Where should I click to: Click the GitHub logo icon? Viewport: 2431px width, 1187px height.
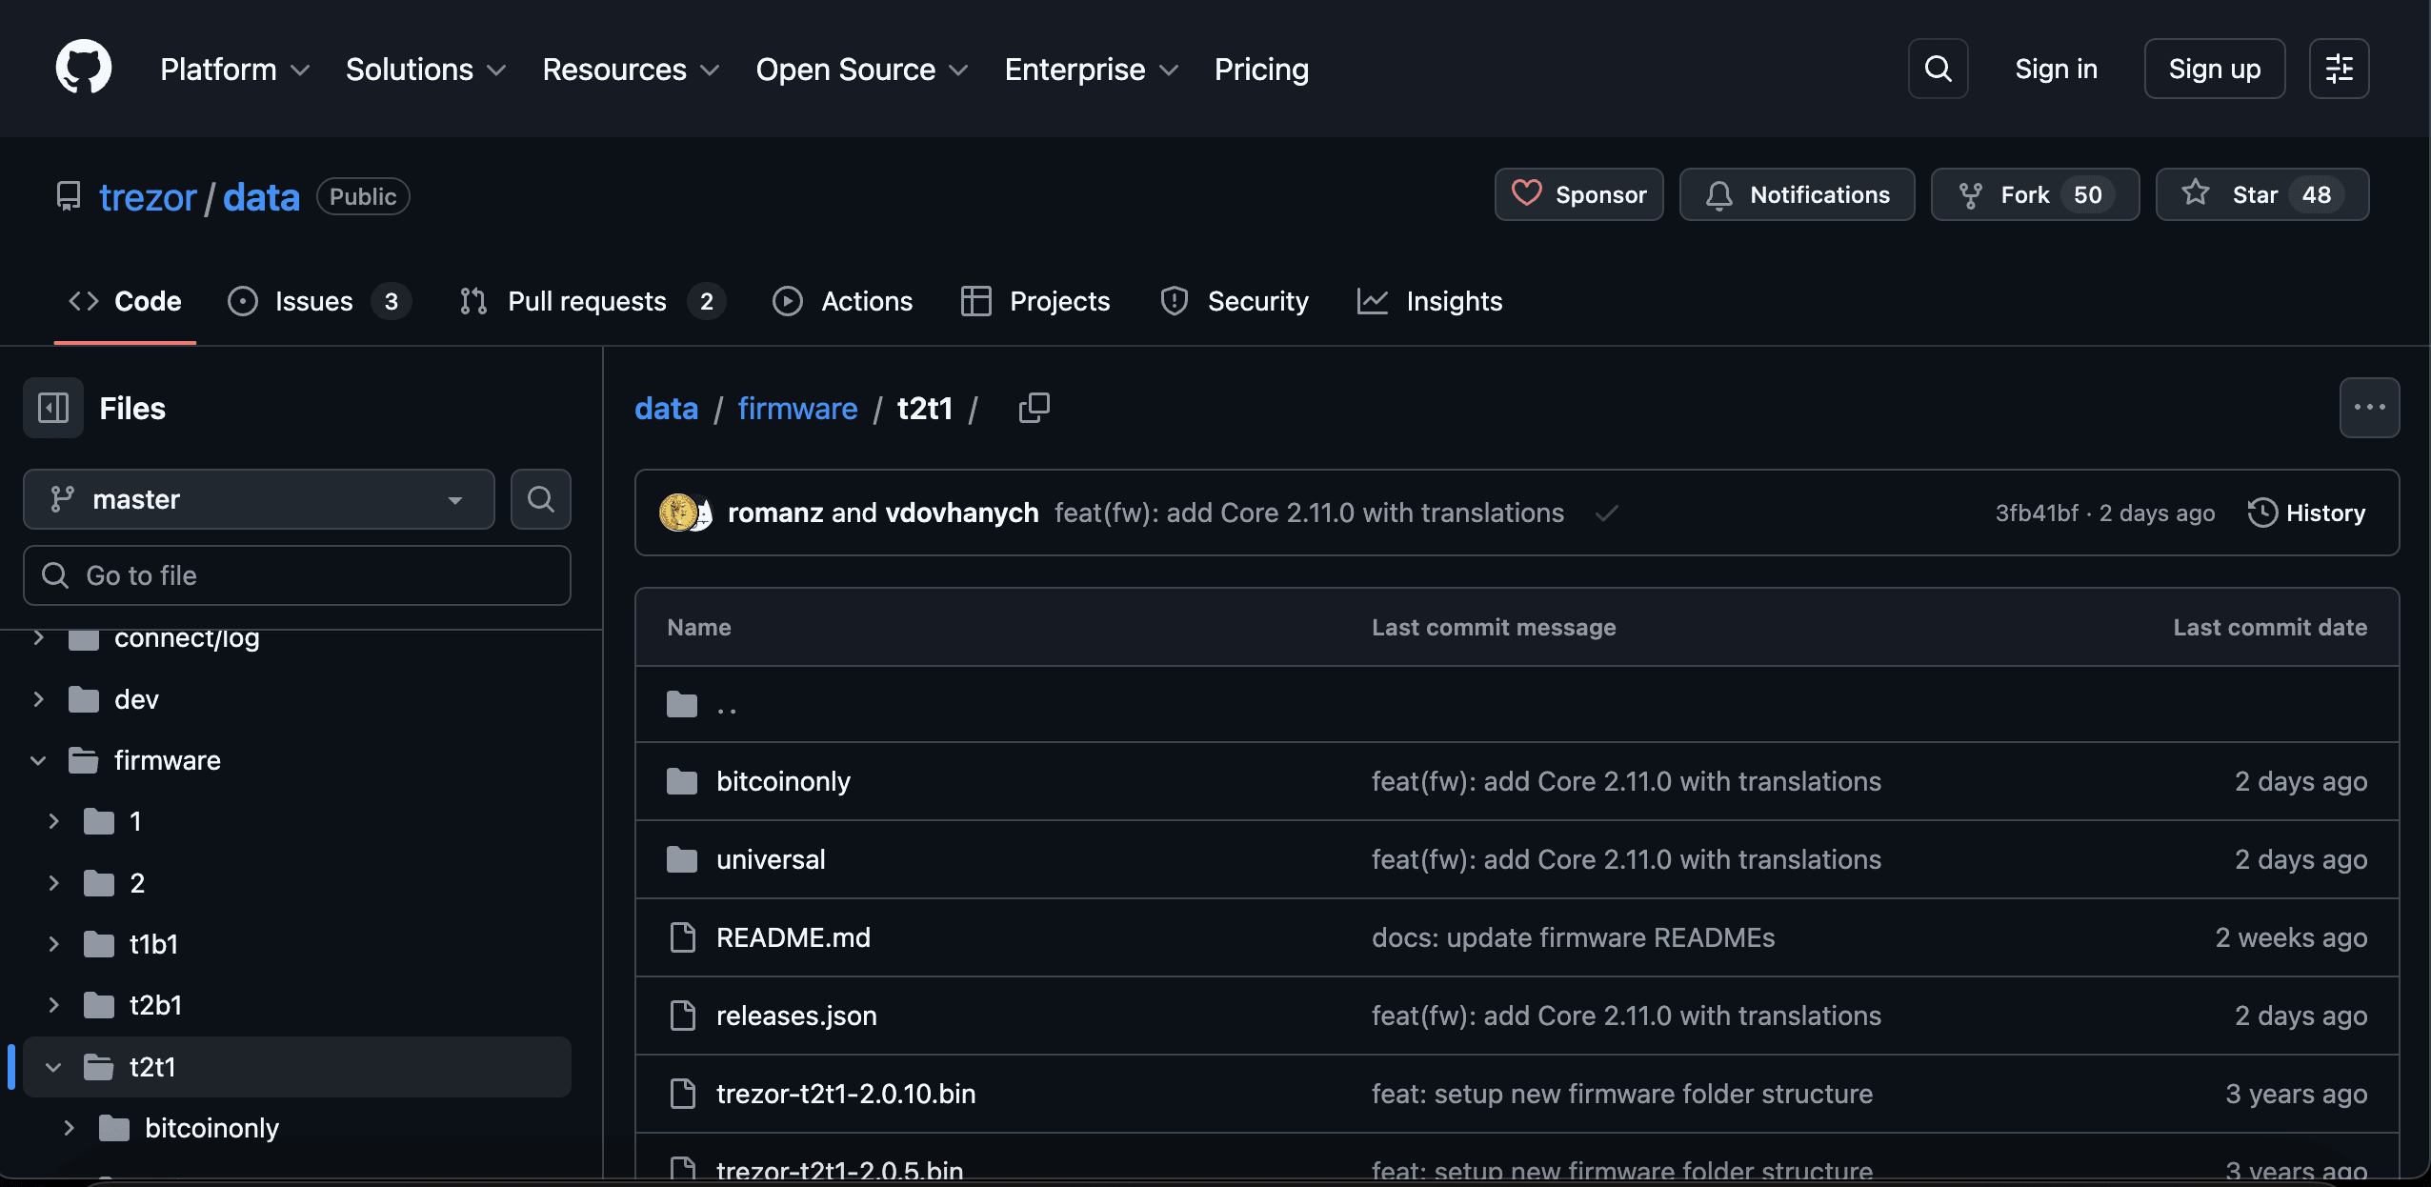click(x=84, y=67)
